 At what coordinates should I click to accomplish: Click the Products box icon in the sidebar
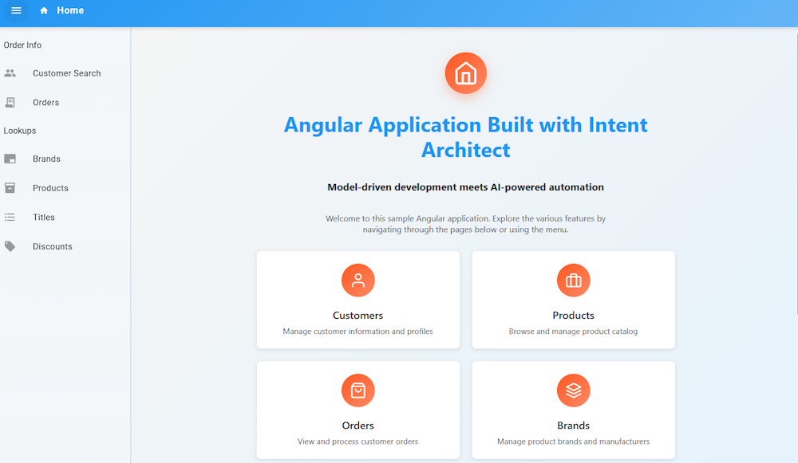[10, 187]
